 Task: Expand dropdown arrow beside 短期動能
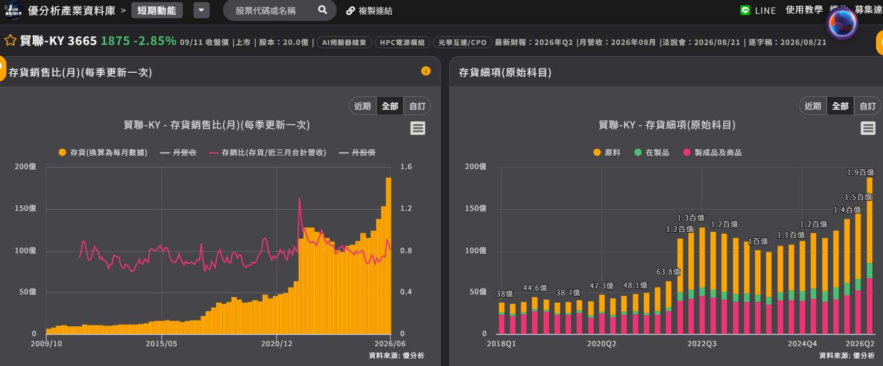pyautogui.click(x=202, y=10)
